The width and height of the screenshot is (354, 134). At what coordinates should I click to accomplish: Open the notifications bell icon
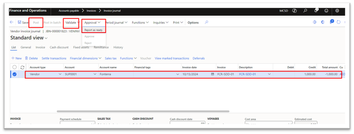[x=316, y=10]
